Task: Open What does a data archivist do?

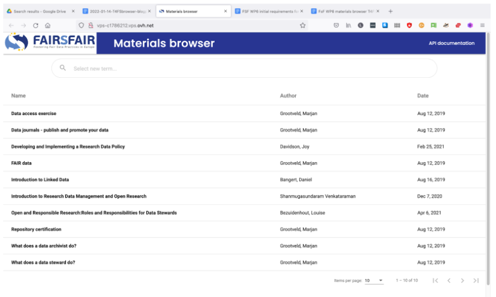Action: (44, 246)
